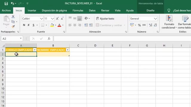Viewport: 191px width, 107px height.
Task: Decrease decimal places
Action: [x=155, y=25]
